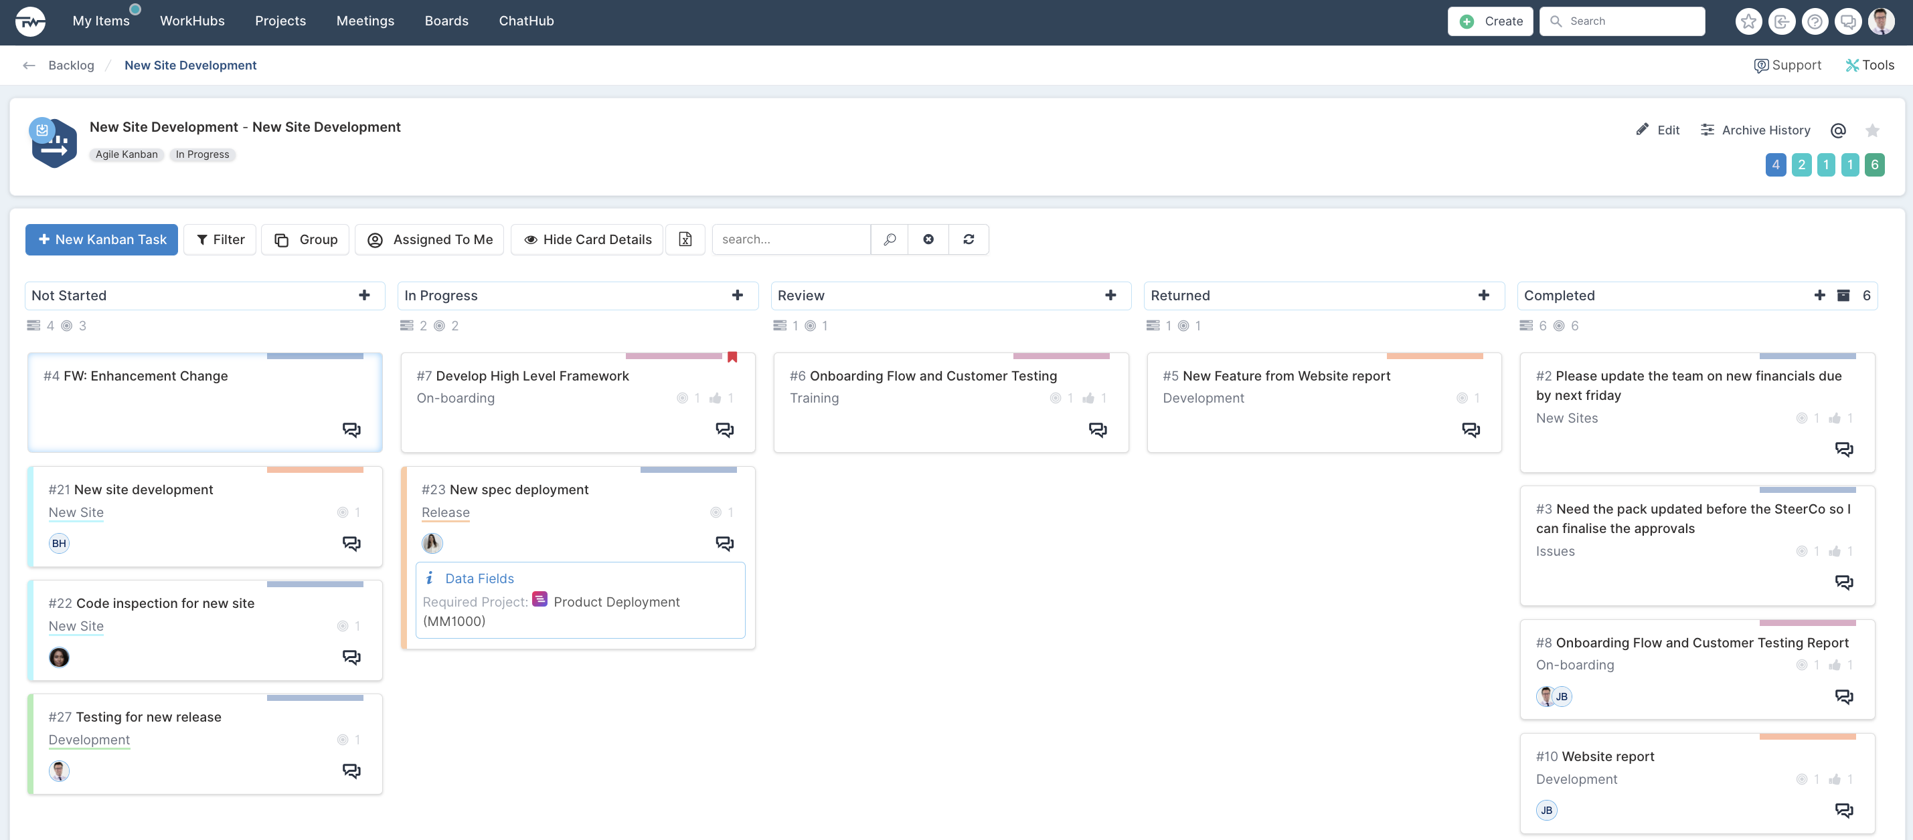Add a task to the Review column
This screenshot has height=840, width=1913.
pos(1110,296)
